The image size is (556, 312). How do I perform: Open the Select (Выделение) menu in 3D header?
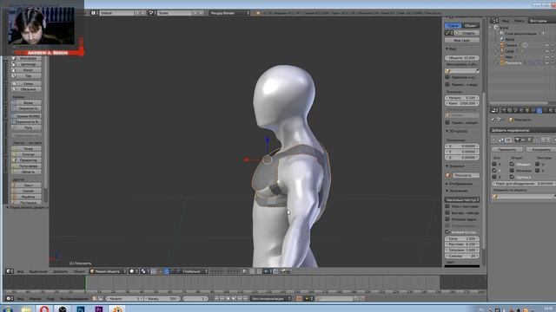(38, 271)
